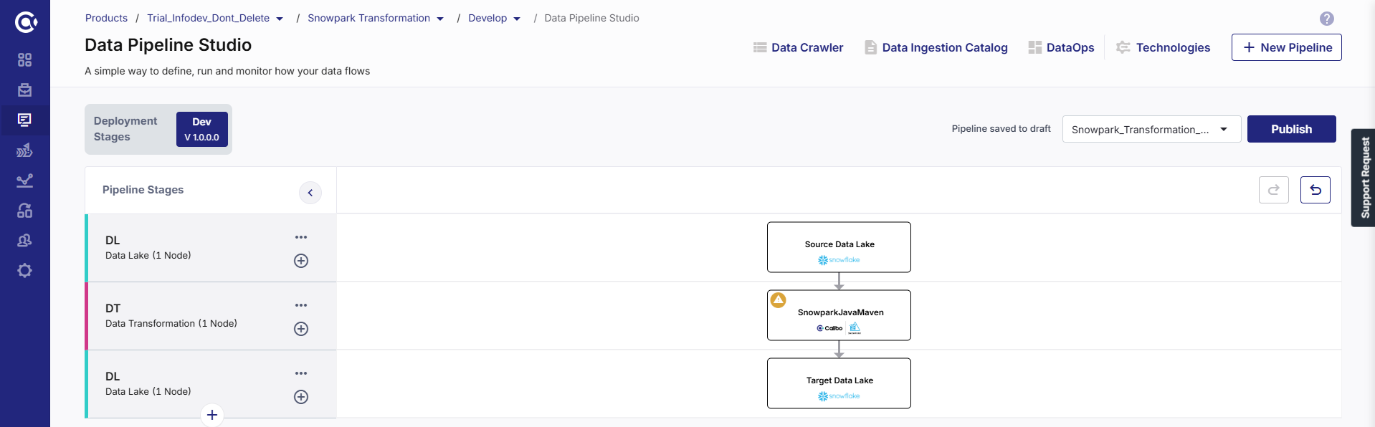Click the warning icon on SnowparkJavaMaven node

tap(779, 299)
